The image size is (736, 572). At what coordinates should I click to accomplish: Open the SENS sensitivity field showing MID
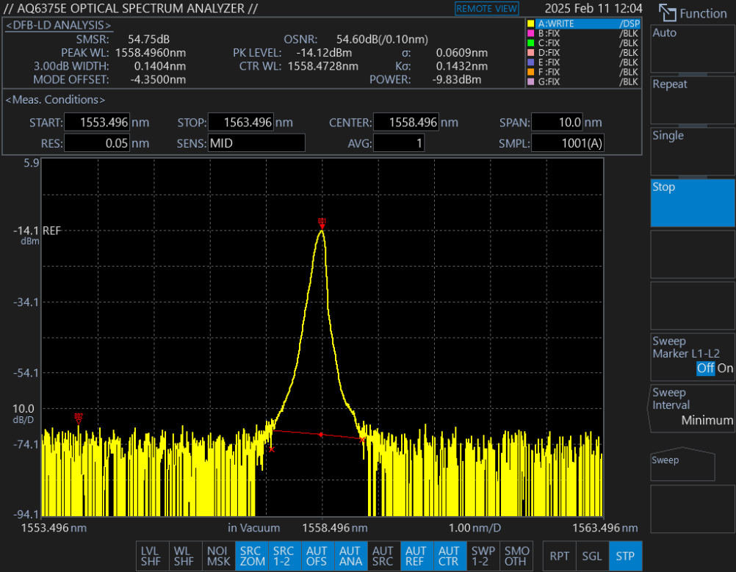(256, 143)
